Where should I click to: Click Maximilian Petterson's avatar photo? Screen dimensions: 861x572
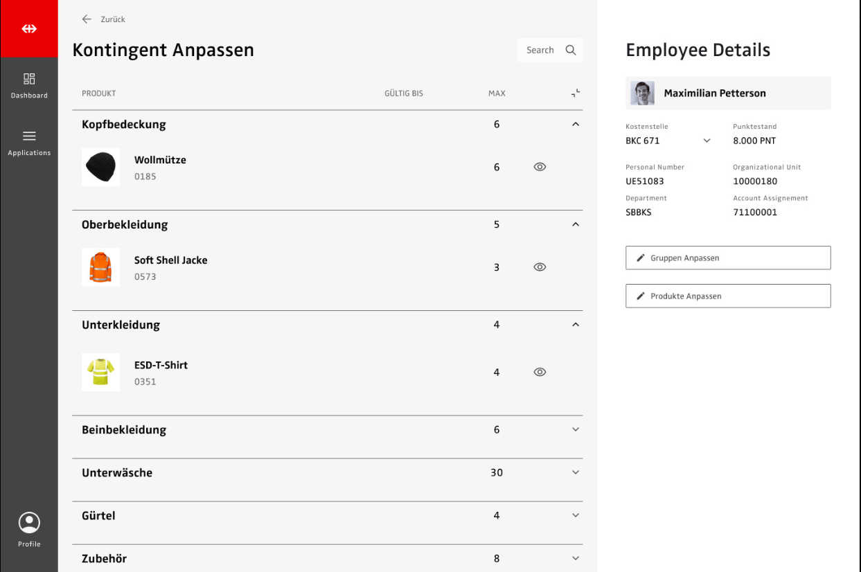tap(642, 93)
